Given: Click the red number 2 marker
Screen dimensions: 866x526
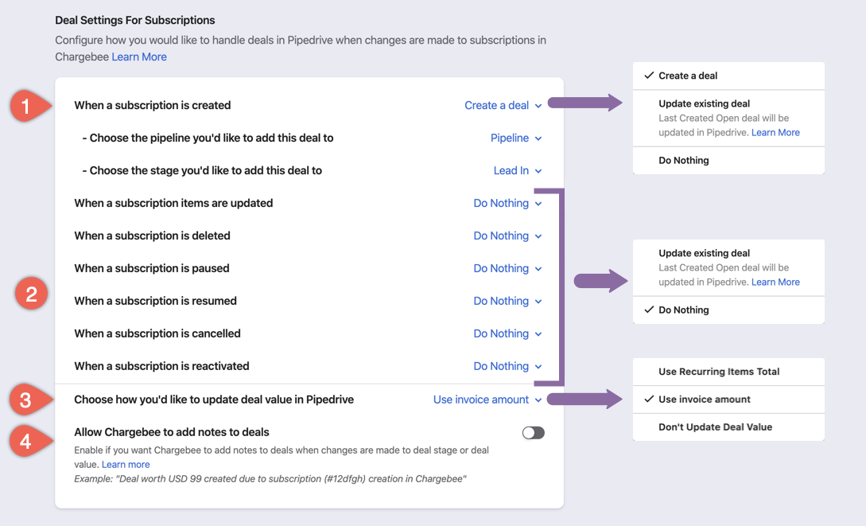Looking at the screenshot, I should [31, 294].
